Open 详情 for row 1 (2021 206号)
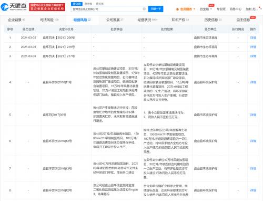The height and width of the screenshot is (201, 263). click(x=253, y=37)
